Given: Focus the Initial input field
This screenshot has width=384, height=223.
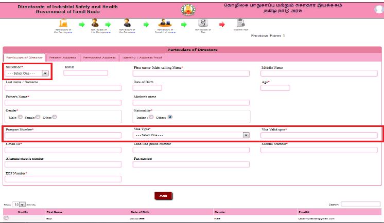Looking at the screenshot, I should [86, 73].
